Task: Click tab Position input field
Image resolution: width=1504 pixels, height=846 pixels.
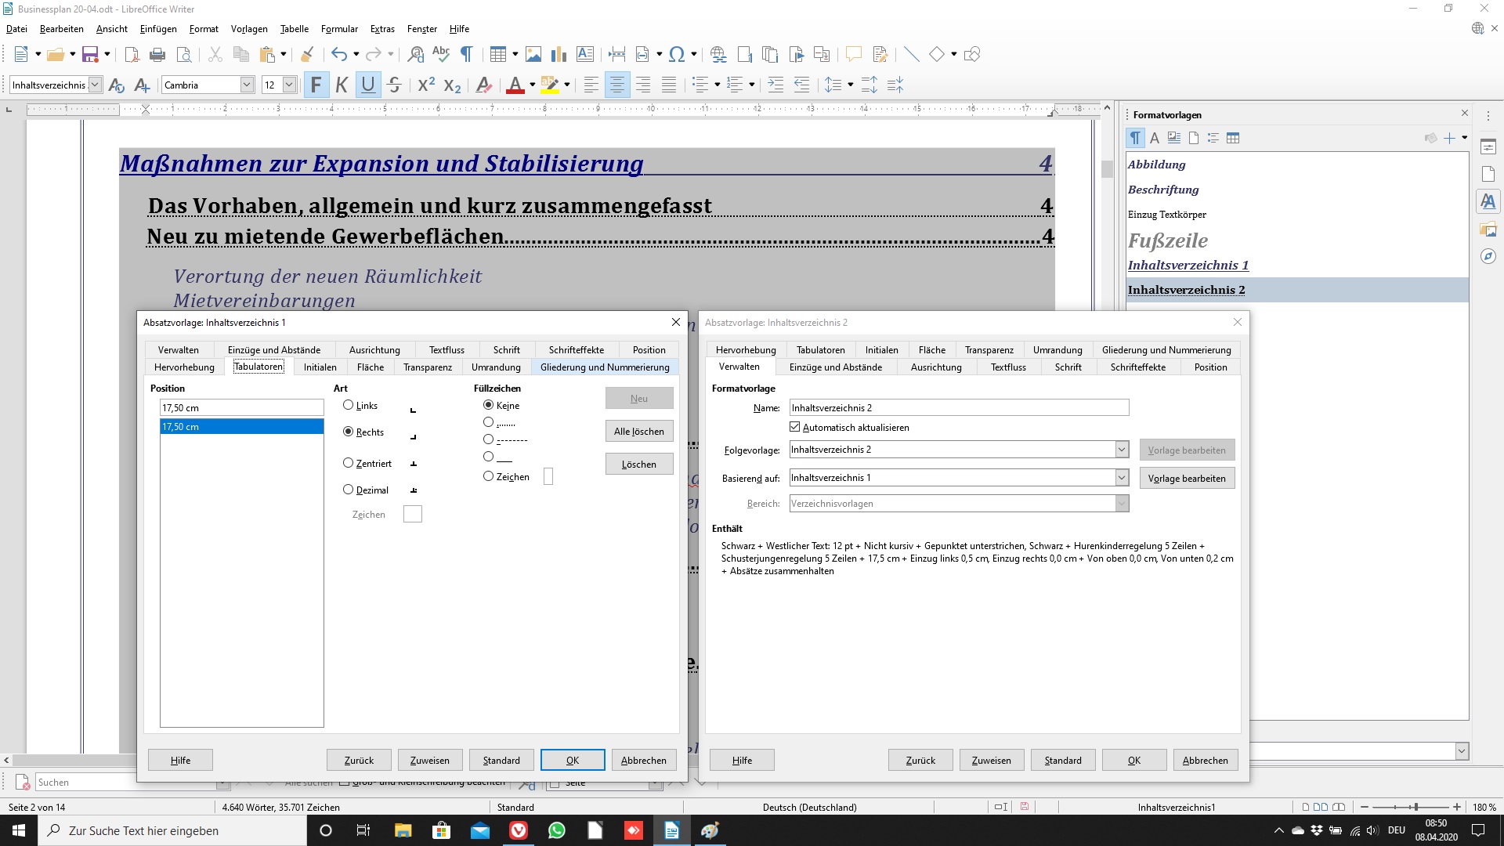Action: point(242,408)
